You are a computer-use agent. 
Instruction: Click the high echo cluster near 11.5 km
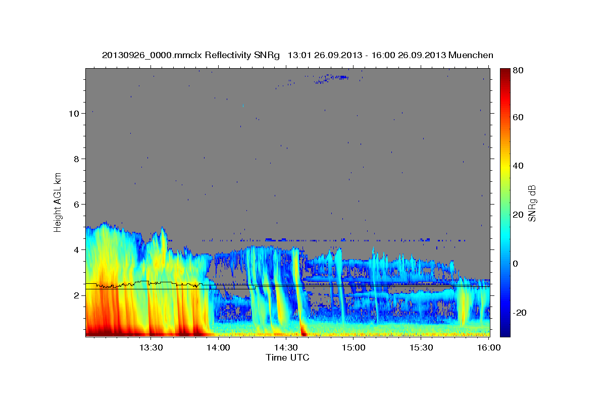pos(331,78)
